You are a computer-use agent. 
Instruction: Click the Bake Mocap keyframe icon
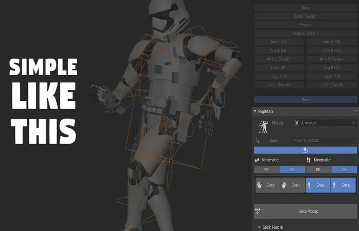click(257, 211)
